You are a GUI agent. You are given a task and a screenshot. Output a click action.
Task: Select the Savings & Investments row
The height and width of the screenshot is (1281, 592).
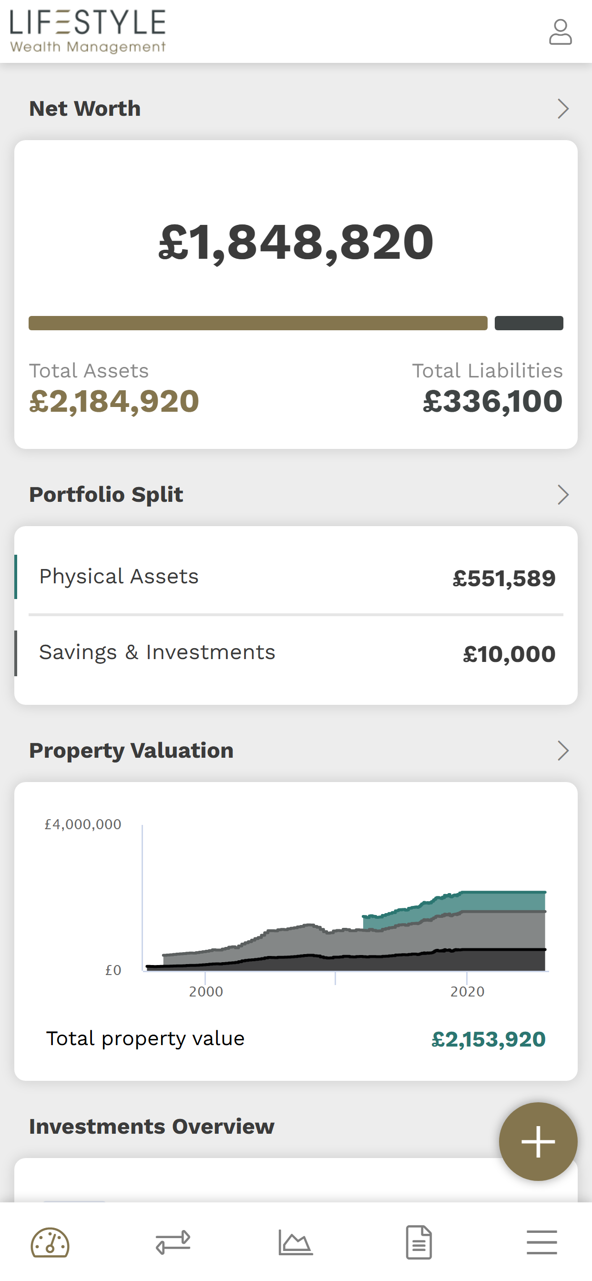coord(296,653)
